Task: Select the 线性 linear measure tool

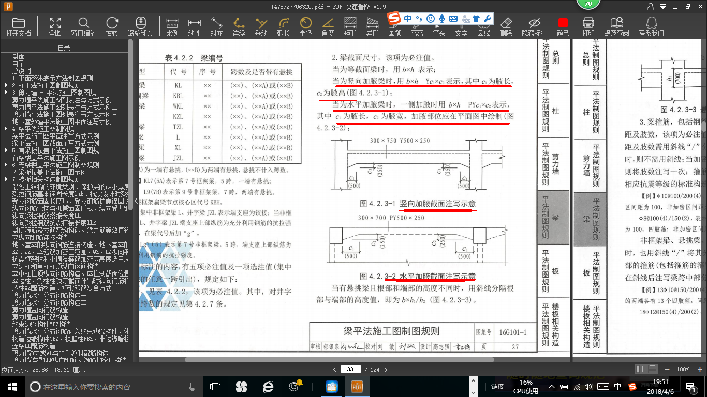Action: (x=194, y=26)
